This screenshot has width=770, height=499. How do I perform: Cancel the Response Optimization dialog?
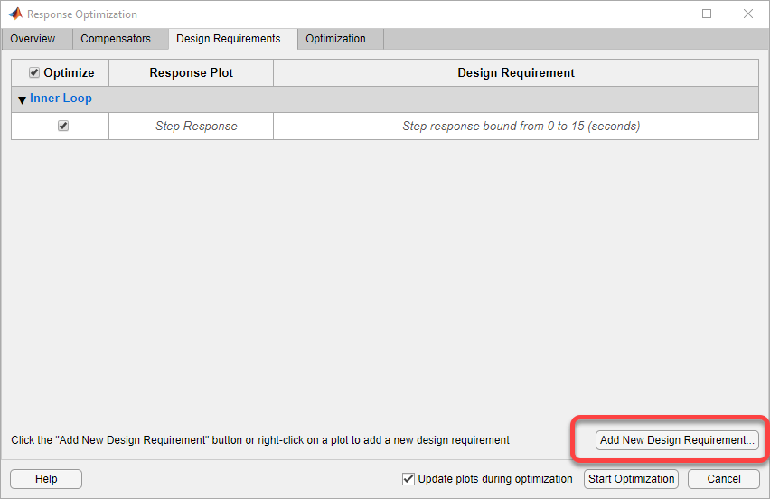723,479
